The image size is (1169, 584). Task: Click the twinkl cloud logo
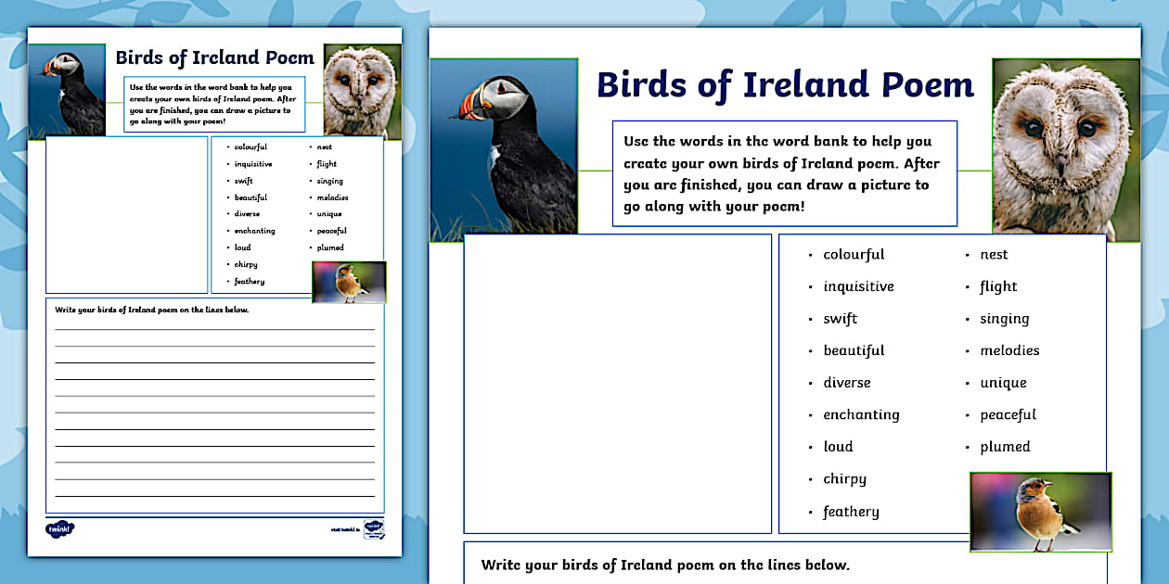[x=60, y=528]
